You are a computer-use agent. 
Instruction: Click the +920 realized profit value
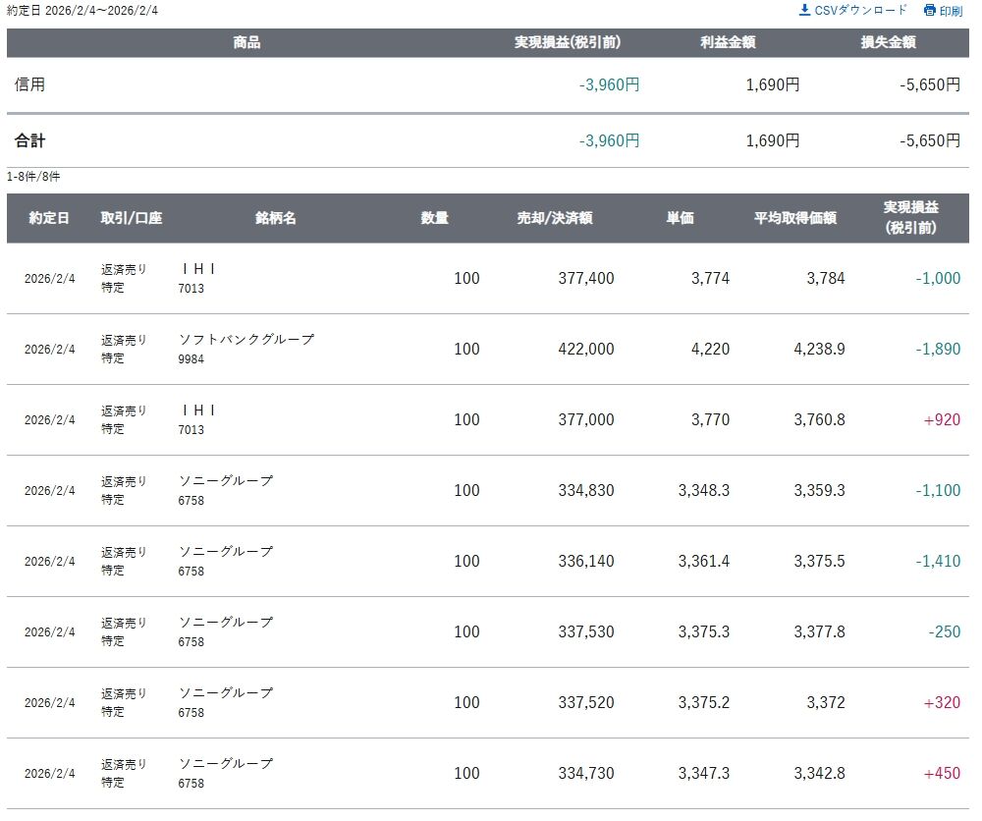tap(942, 419)
